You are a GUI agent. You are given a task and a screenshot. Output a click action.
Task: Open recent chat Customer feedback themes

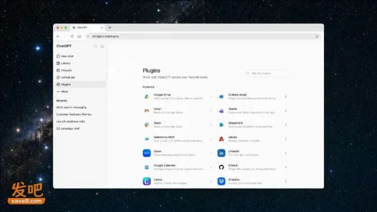click(x=74, y=115)
